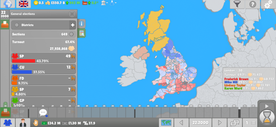Advance to next week with right arrow
The image size is (276, 127).
pyautogui.click(x=220, y=123)
